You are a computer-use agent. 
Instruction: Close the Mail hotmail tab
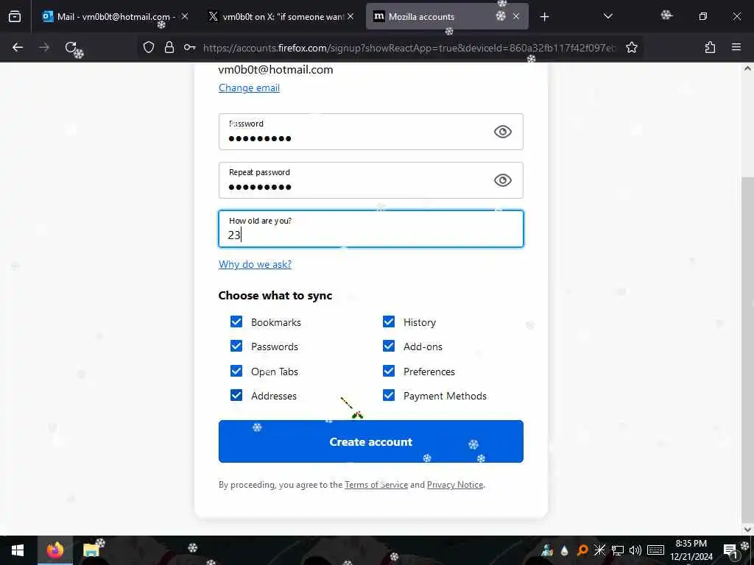(185, 16)
